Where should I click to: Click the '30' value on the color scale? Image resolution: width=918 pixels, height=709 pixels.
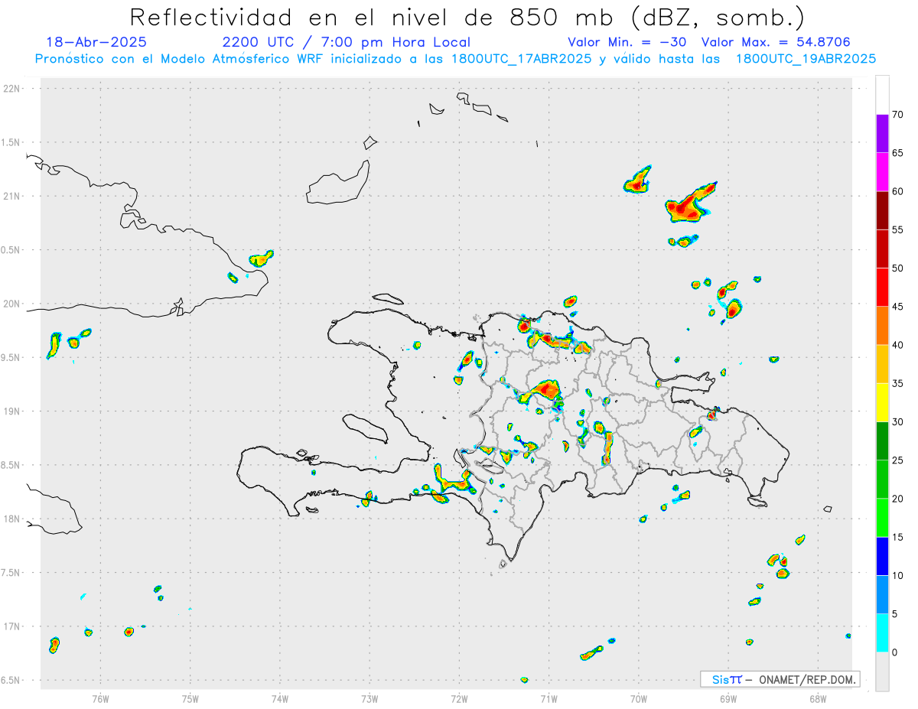(897, 422)
